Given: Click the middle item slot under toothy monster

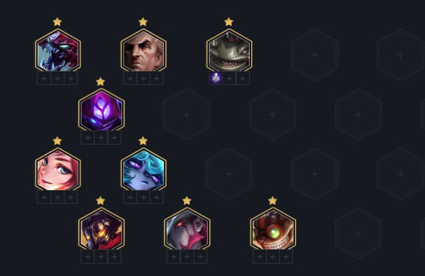Looking at the screenshot, I should (x=229, y=78).
